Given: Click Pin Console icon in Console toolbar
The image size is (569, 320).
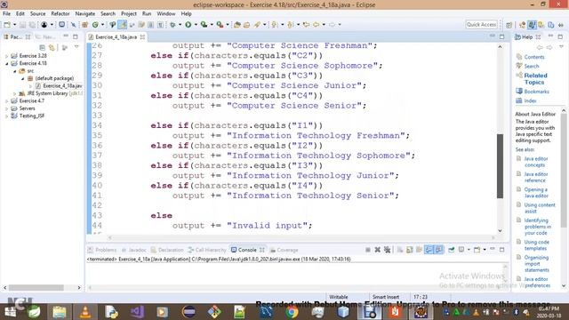Looking at the screenshot, I should [451, 250].
